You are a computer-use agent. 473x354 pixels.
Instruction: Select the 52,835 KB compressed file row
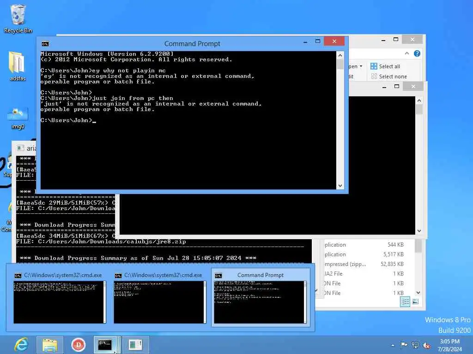(364, 264)
